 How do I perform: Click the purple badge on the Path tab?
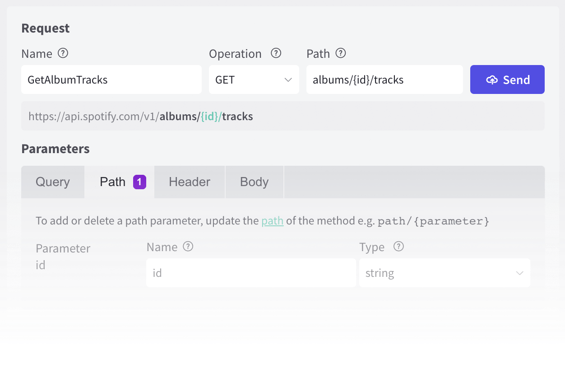pos(139,182)
